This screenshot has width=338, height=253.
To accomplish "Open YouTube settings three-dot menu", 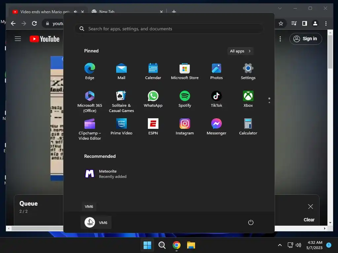I will 280,39.
